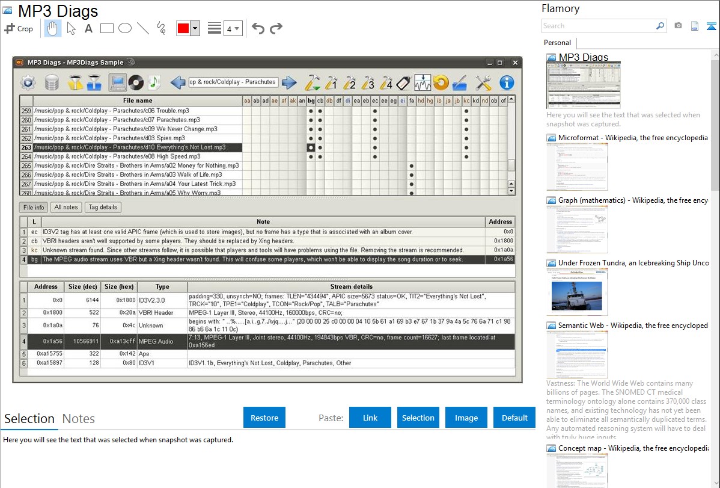This screenshot has width=720, height=488.
Task: Switch to the Notes tab
Action: tap(79, 419)
